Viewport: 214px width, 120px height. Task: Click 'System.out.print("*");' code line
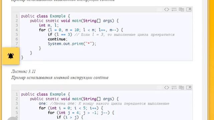(72, 44)
